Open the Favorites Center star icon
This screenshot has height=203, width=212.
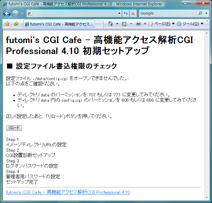point(7,24)
